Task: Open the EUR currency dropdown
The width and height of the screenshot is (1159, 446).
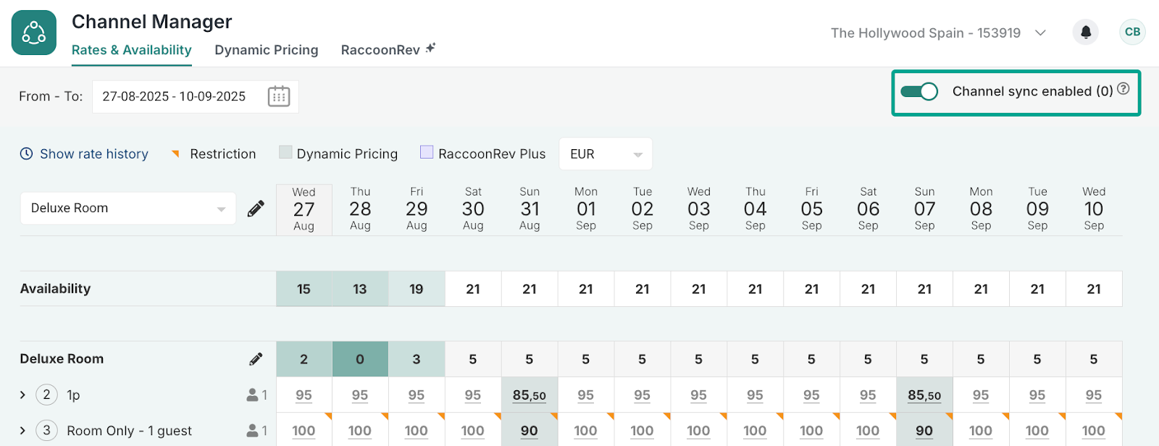Action: pyautogui.click(x=606, y=154)
